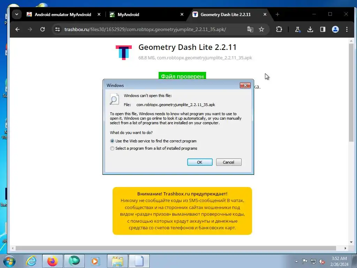Launch Internet Explorer from taskbar
This screenshot has height=268, width=357.
(x=31, y=261)
